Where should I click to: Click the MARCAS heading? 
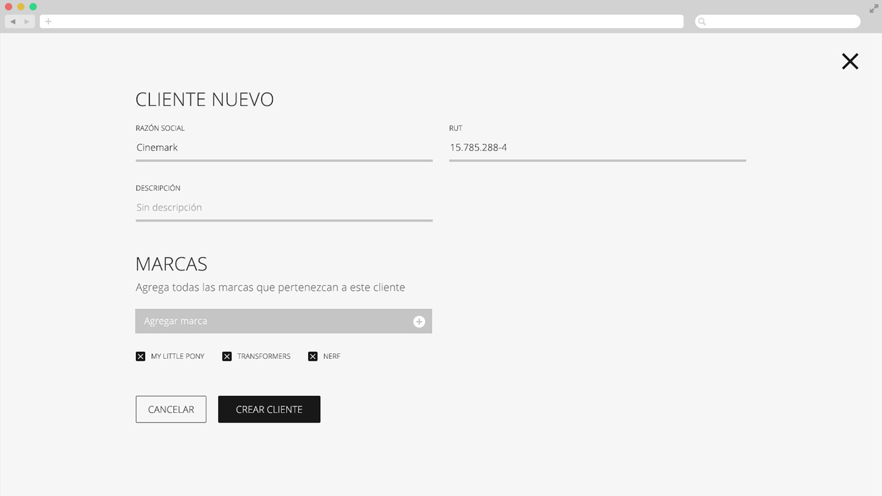click(x=171, y=264)
